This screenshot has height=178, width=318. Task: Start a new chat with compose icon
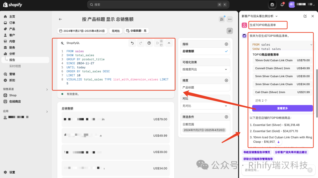click(305, 16)
